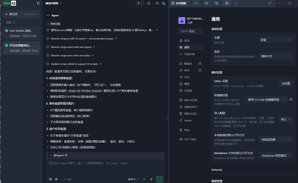The width and height of the screenshot is (298, 183).
Task: Open the 健身小程序 project dropdown
Action: [54, 3]
